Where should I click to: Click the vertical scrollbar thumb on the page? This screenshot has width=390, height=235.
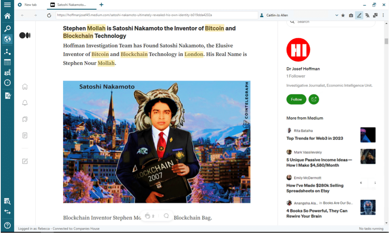[x=386, y=41]
